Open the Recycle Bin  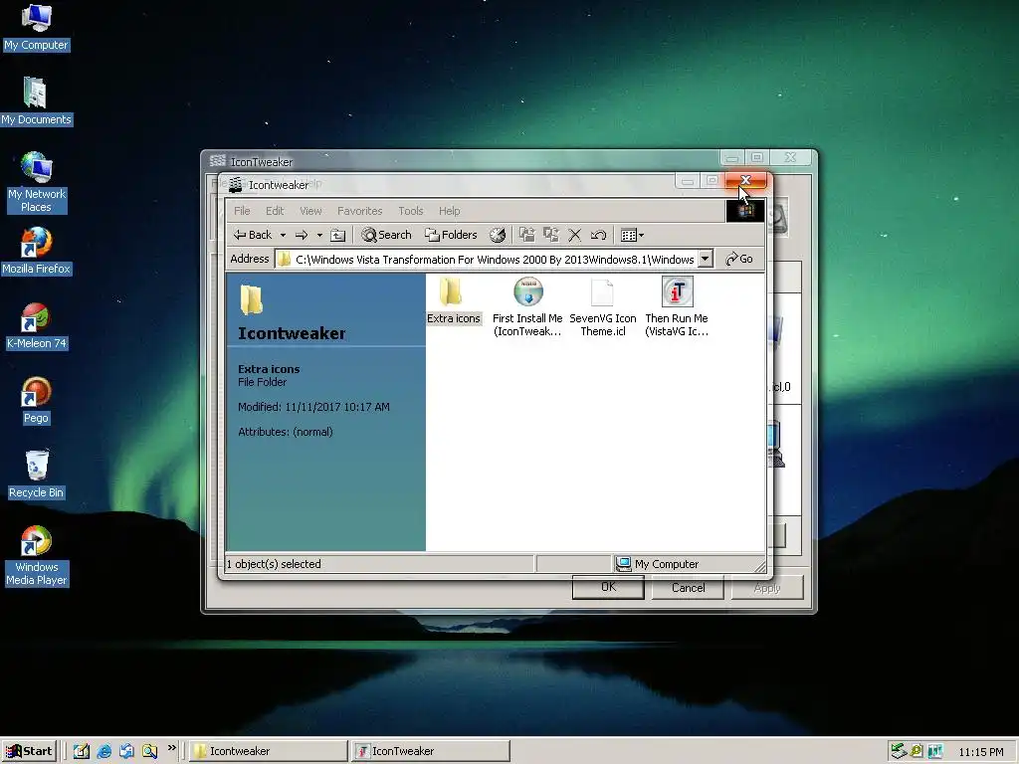click(x=36, y=476)
